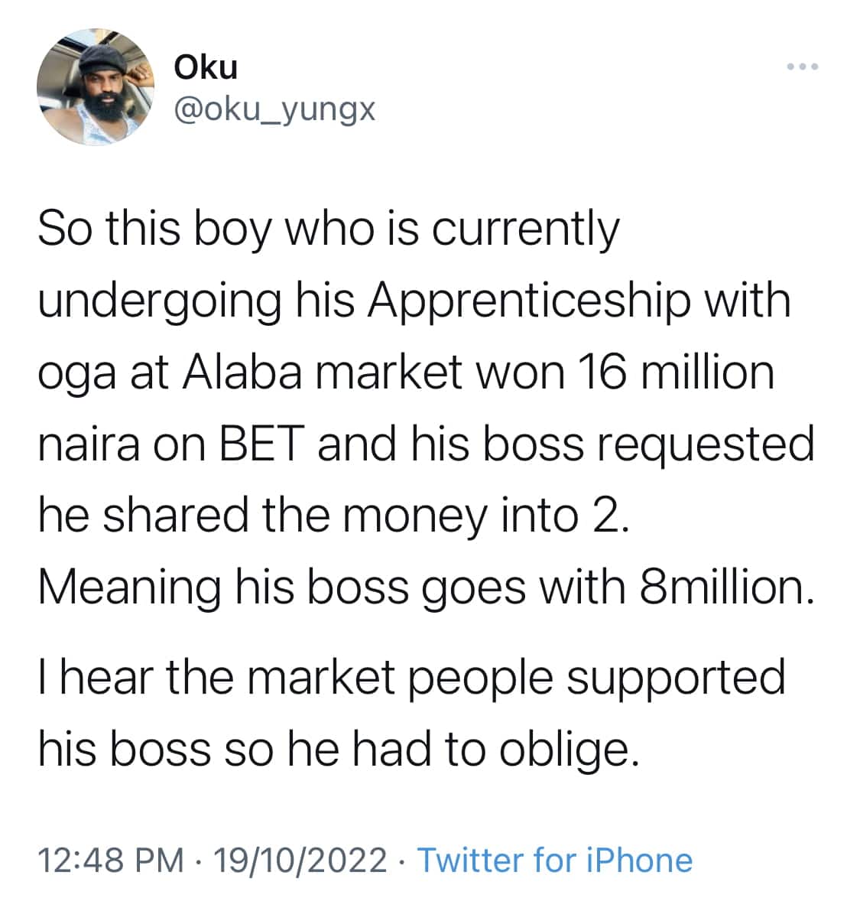Open the profile via display name Oku
This screenshot has width=860, height=898.
coord(206,67)
